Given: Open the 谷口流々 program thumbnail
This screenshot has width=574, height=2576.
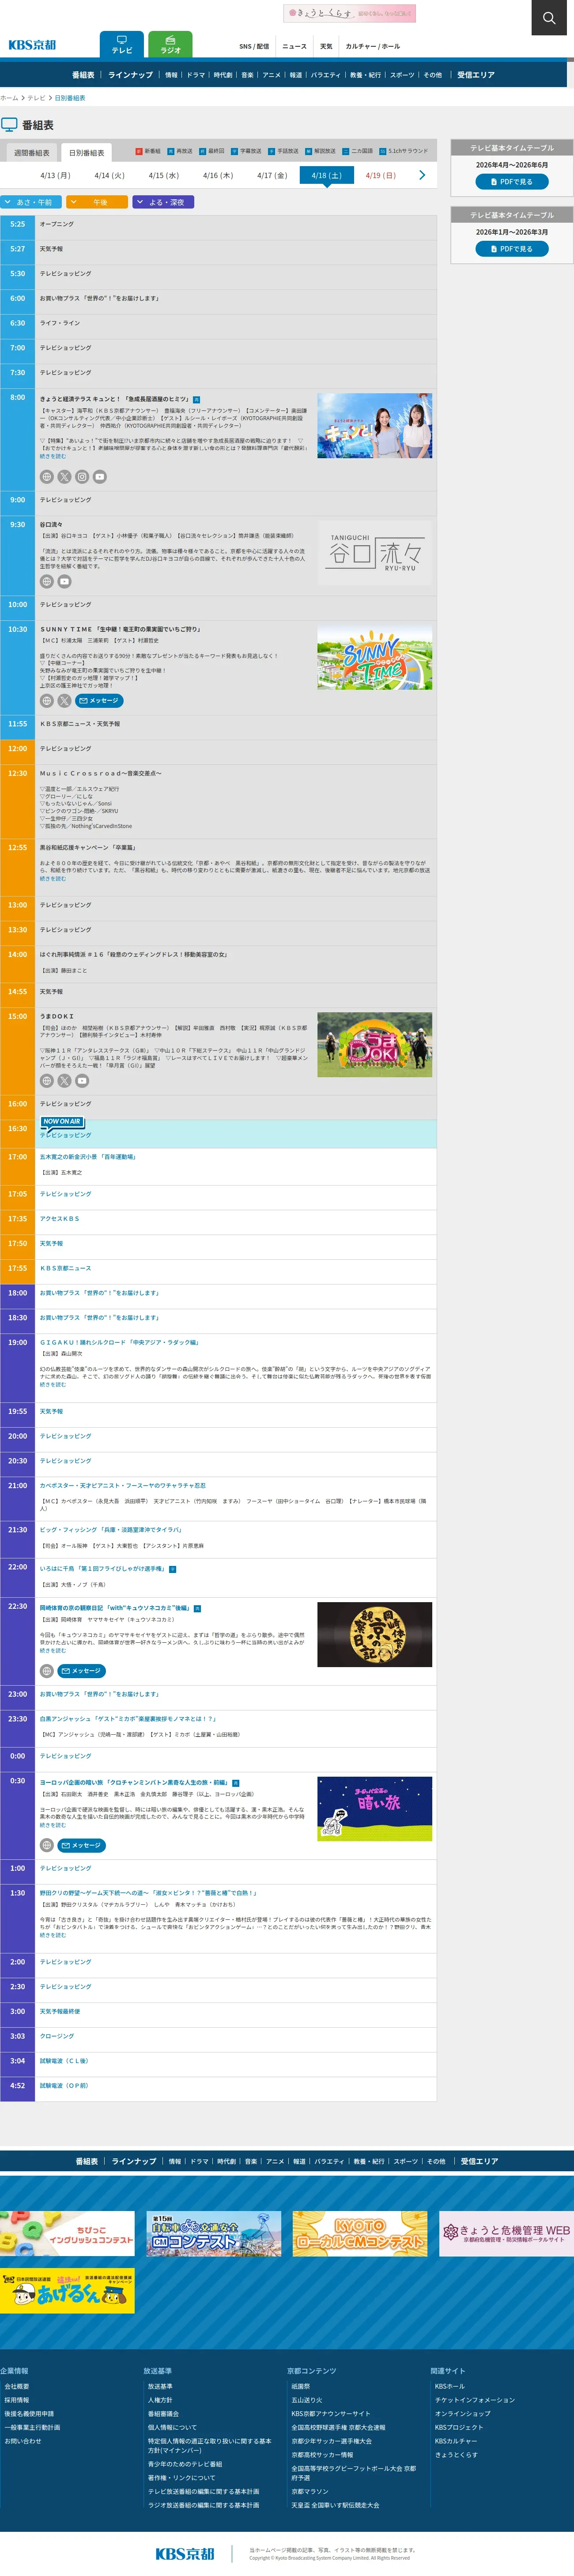Looking at the screenshot, I should click(375, 552).
